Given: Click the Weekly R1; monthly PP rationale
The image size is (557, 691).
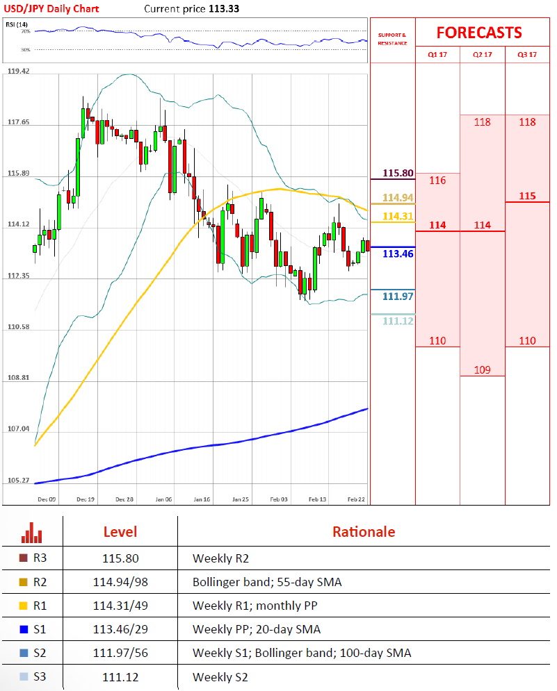Looking at the screenshot, I should [255, 606].
